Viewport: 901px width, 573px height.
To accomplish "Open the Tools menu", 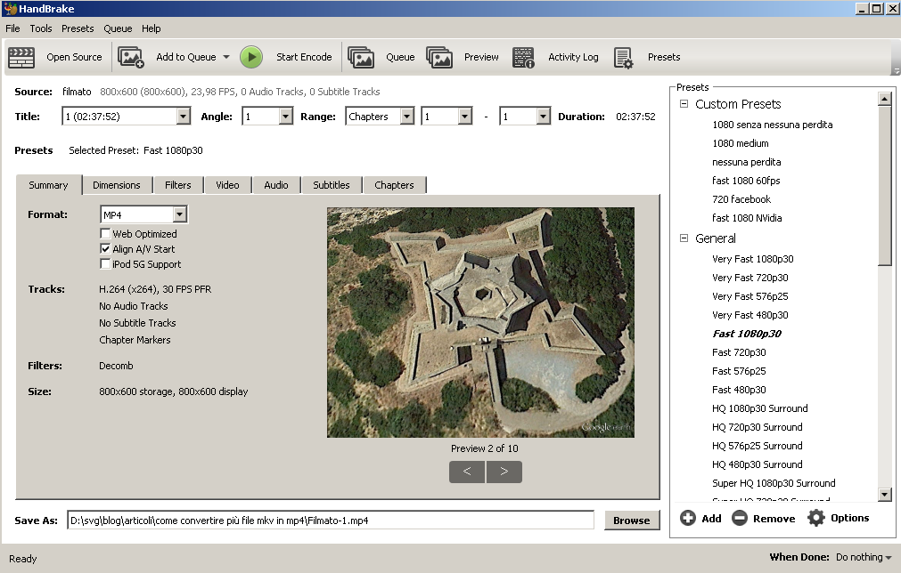I will [x=41, y=28].
